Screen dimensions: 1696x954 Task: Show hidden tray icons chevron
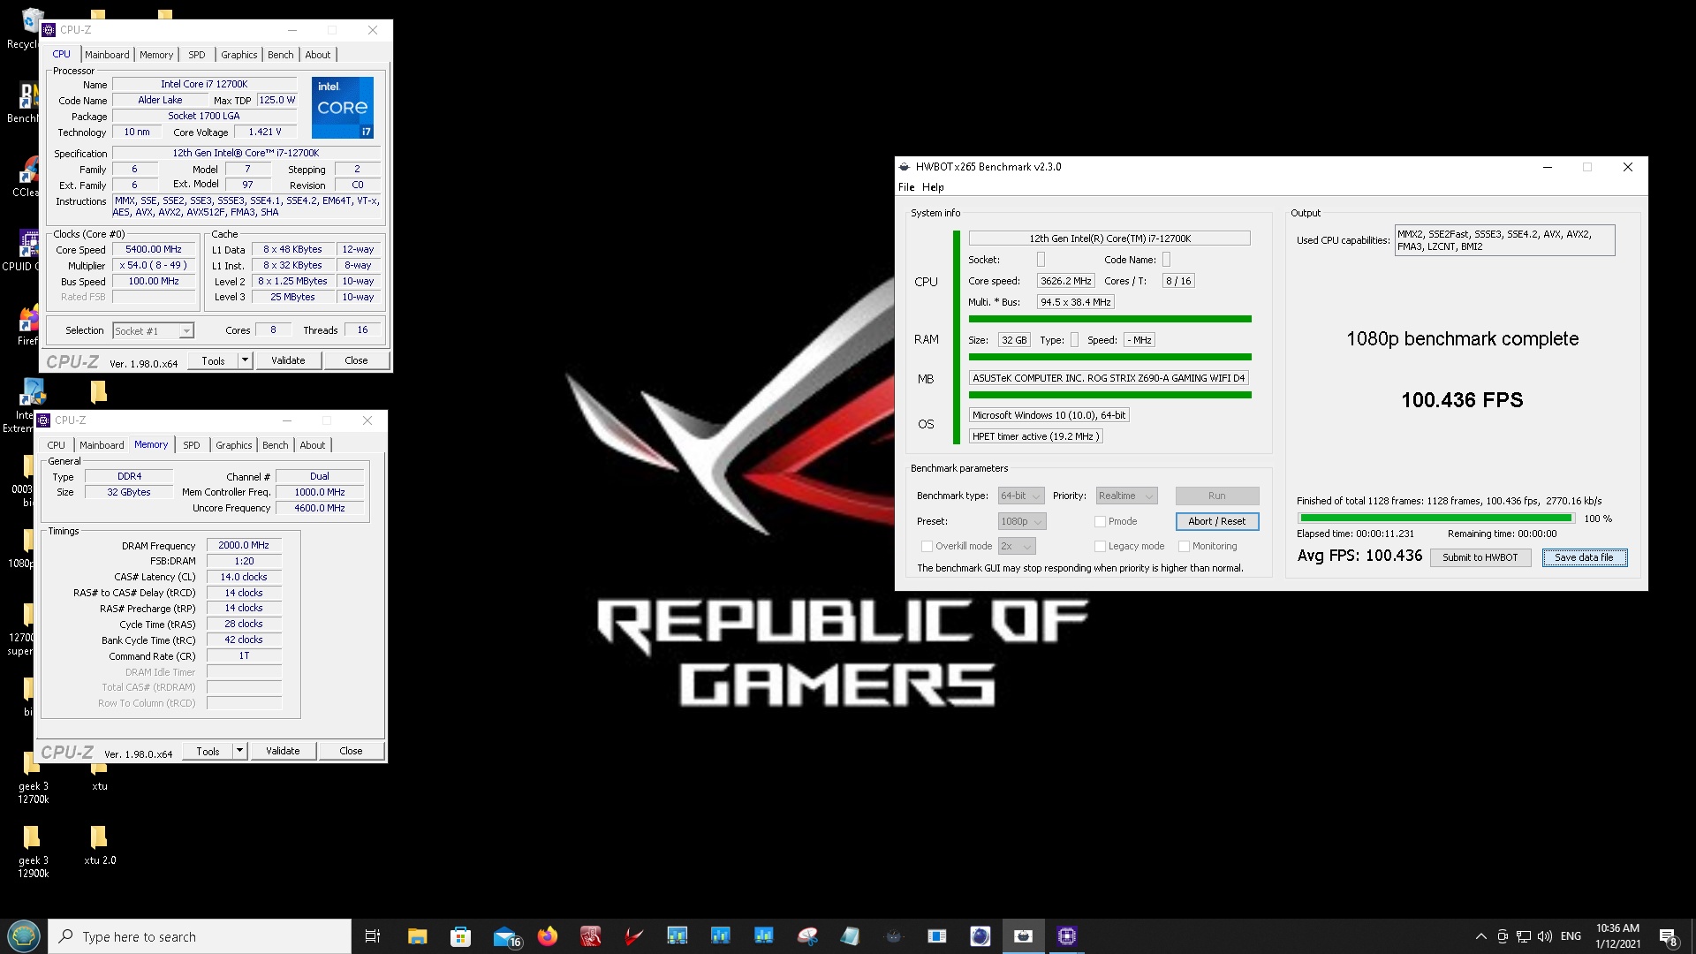pos(1481,936)
